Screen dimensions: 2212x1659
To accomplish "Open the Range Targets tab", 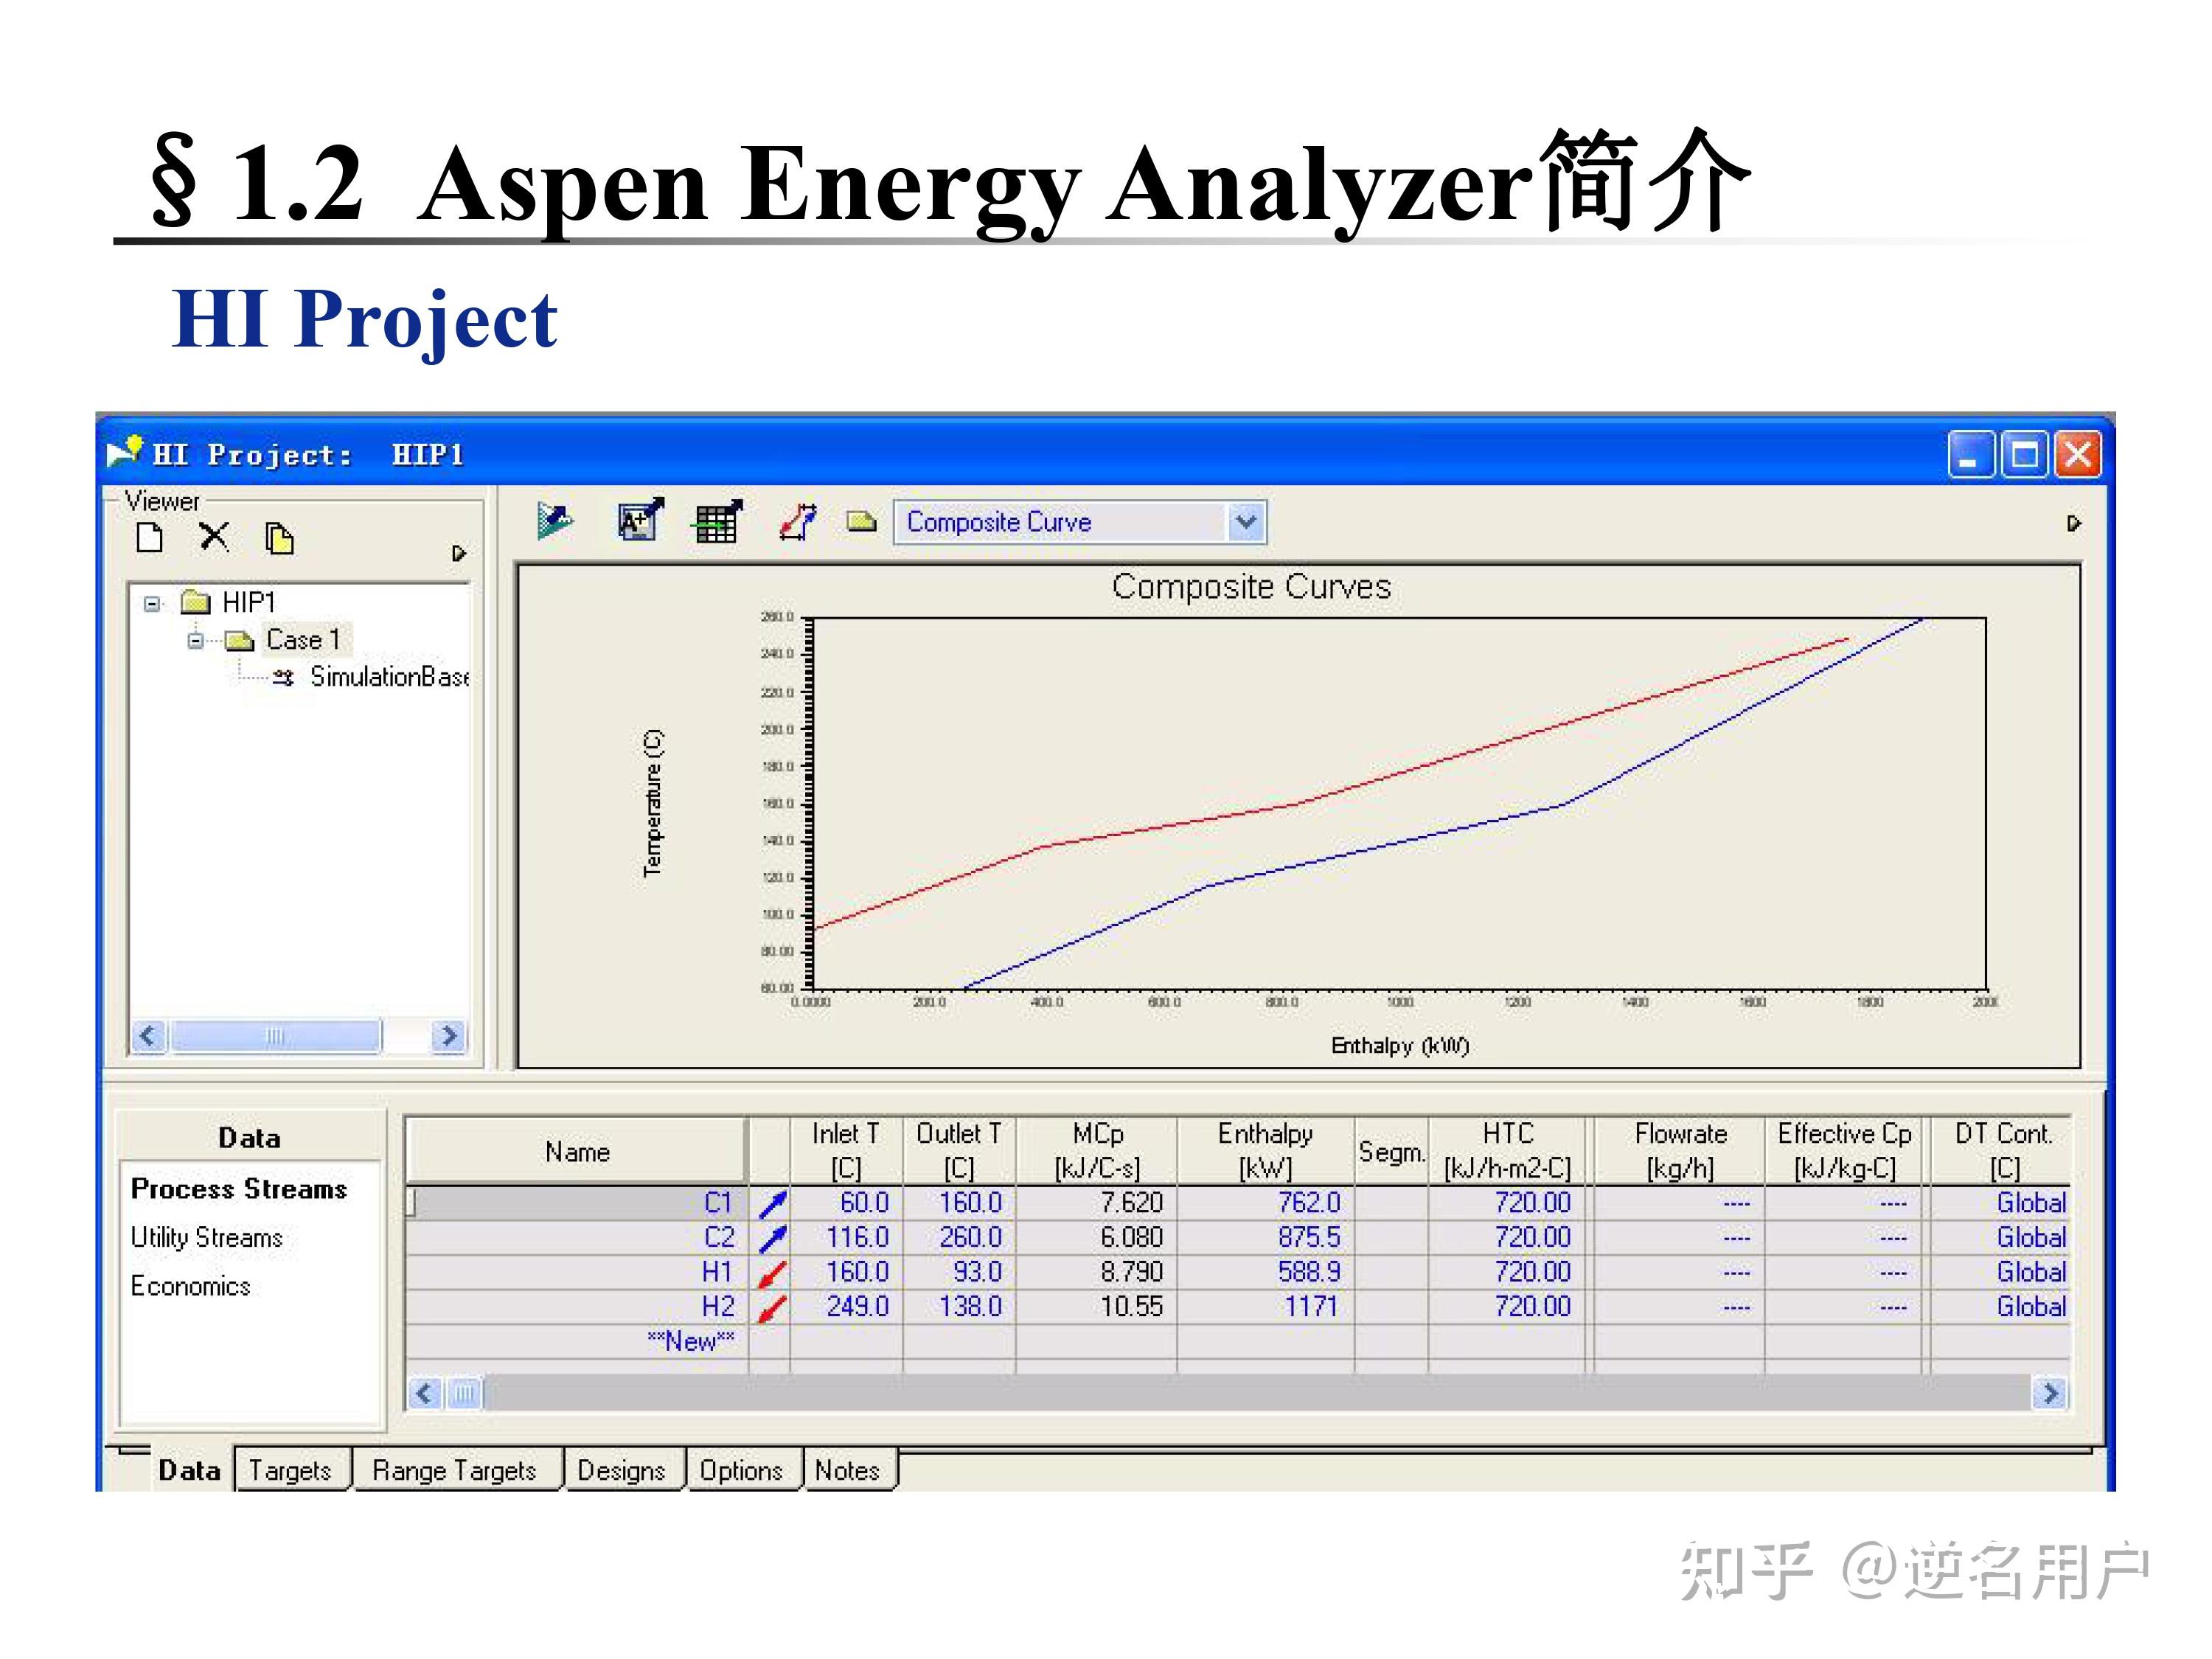I will (x=455, y=1470).
